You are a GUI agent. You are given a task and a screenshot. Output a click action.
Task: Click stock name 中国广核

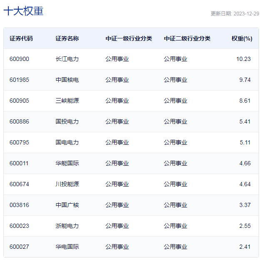click(67, 205)
